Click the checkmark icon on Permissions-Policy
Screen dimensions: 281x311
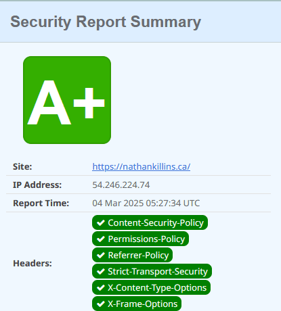tap(101, 239)
